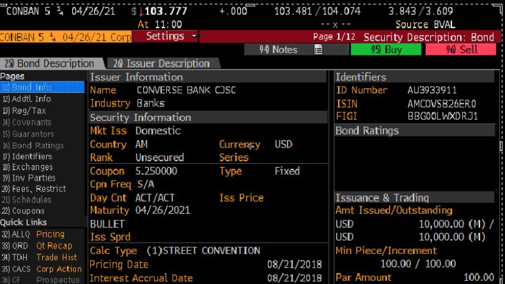Open Addtl Info page

27,99
